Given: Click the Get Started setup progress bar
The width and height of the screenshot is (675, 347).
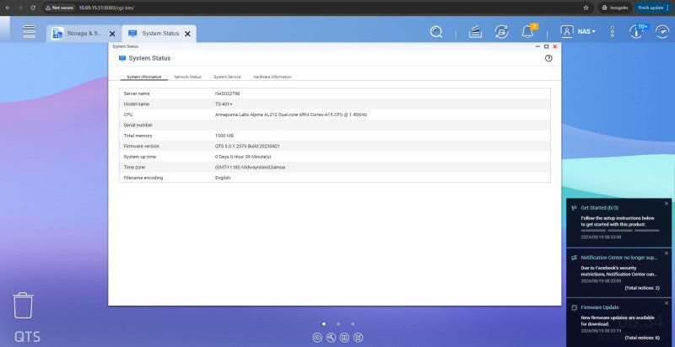Looking at the screenshot, I should point(620,231).
